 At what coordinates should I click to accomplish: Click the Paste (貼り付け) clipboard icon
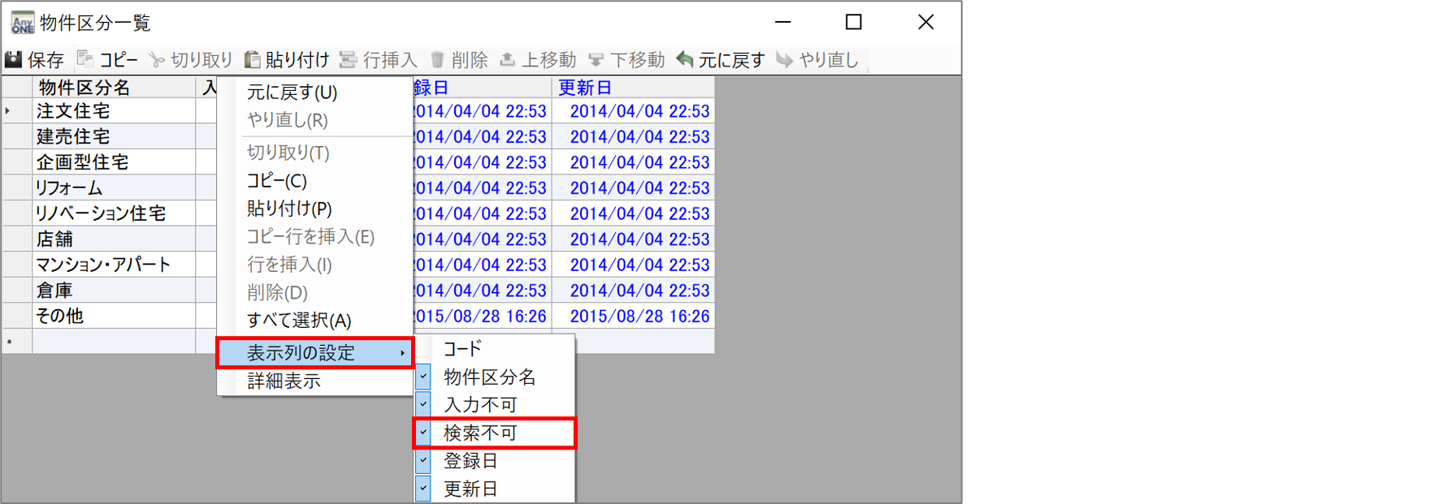253,59
